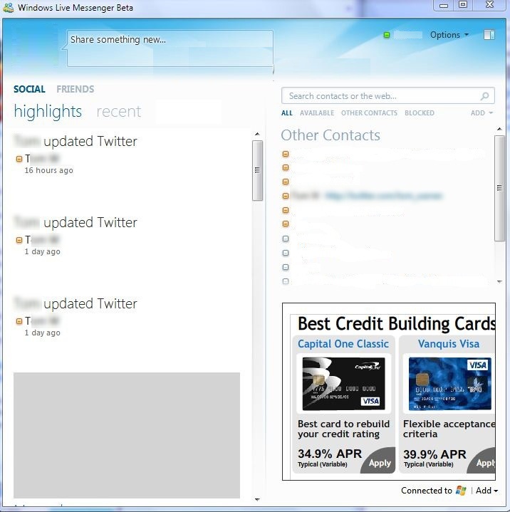510x512 pixels.
Task: Click the social feed scroll up arrow
Action: (x=257, y=134)
